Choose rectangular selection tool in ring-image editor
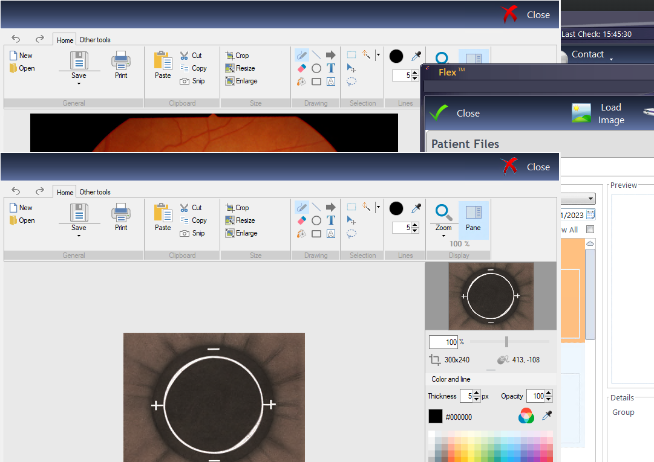This screenshot has width=654, height=462. (352, 207)
